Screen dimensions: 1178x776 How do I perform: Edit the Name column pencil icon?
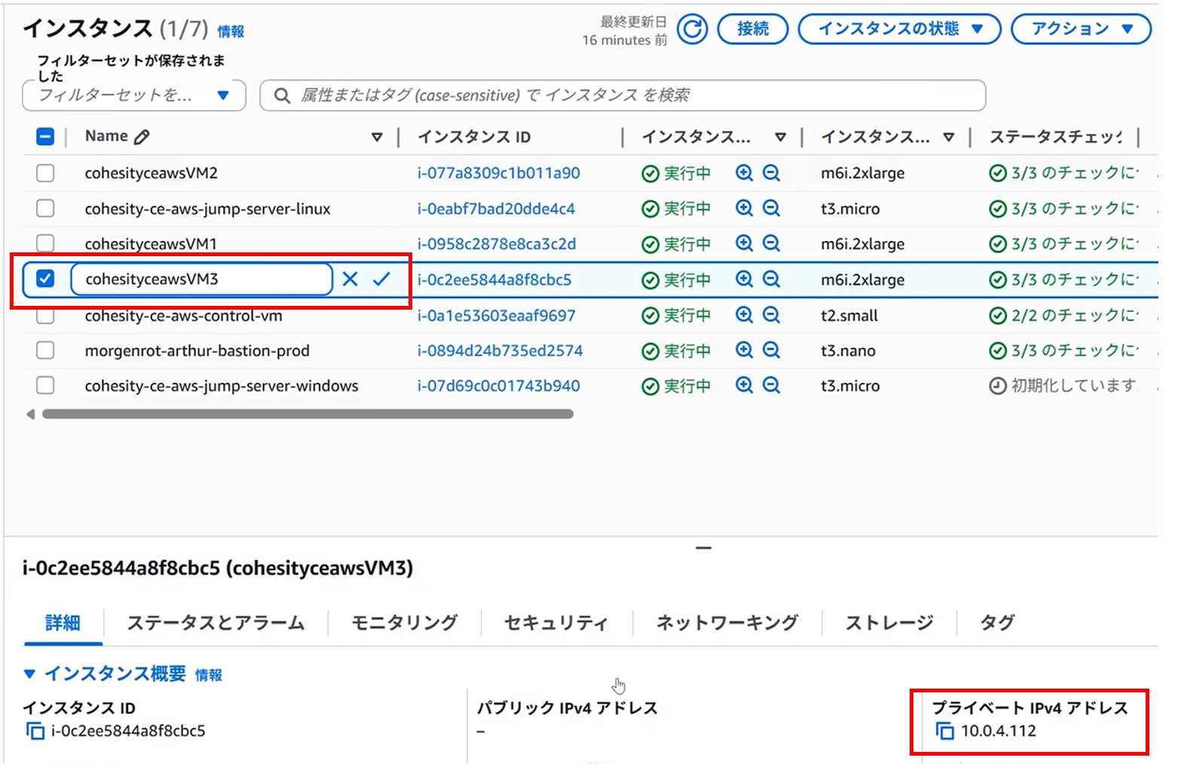(x=141, y=136)
